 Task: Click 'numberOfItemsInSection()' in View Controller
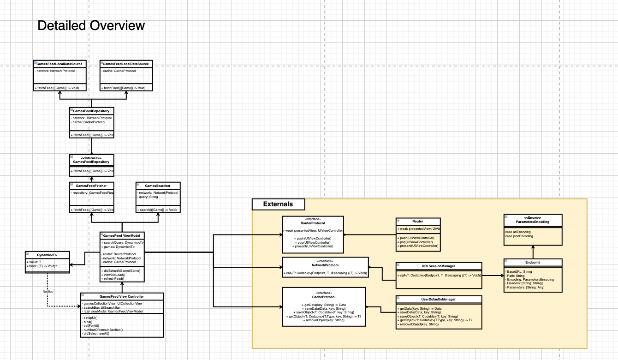[102, 330]
